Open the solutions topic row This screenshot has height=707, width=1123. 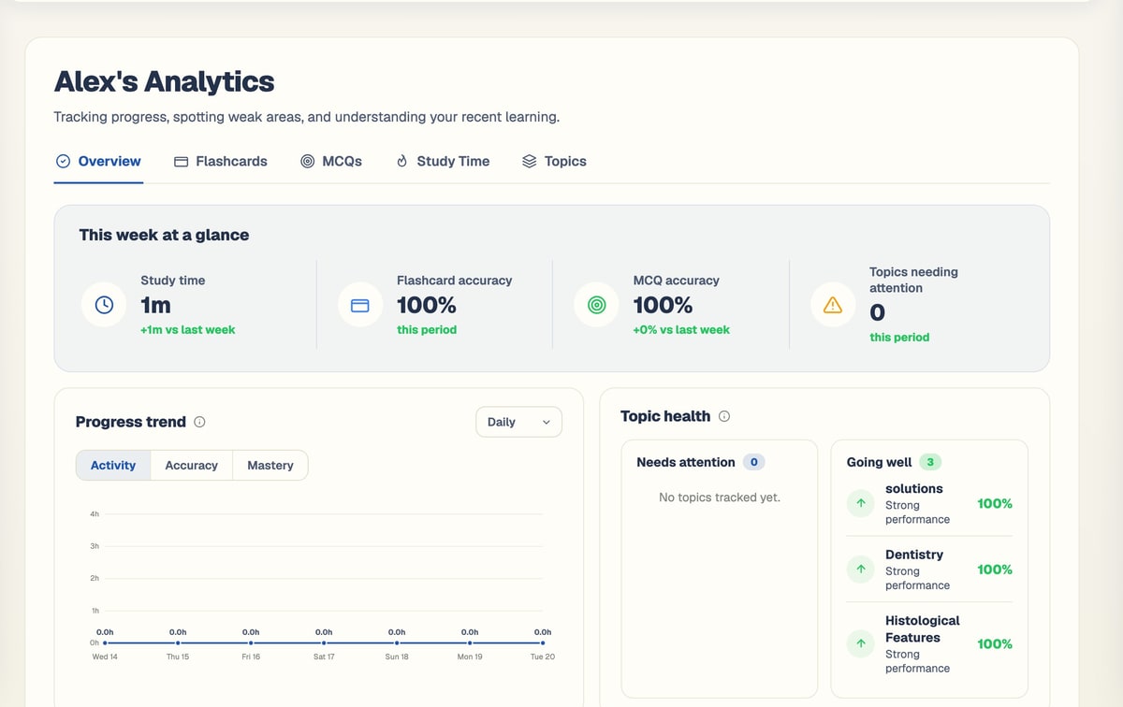929,503
